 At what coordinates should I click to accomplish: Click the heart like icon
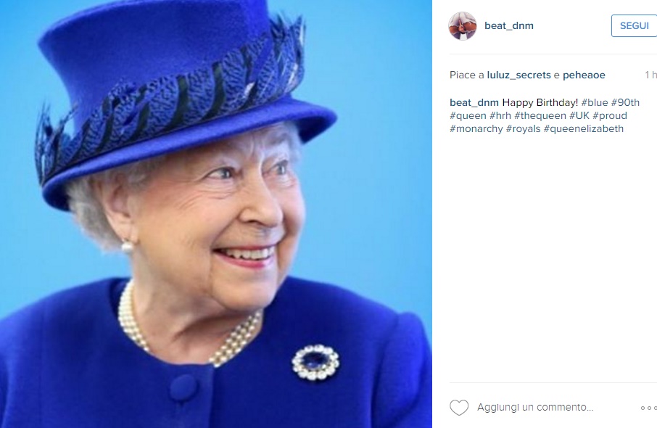[x=459, y=408]
